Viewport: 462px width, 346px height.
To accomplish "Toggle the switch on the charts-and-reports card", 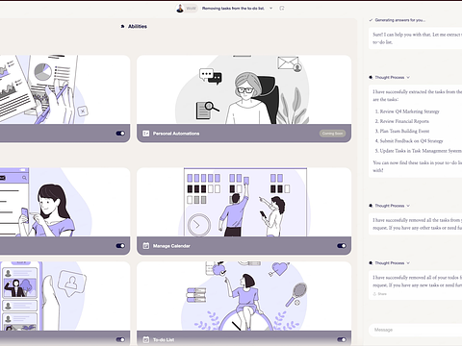I will pyautogui.click(x=120, y=134).
